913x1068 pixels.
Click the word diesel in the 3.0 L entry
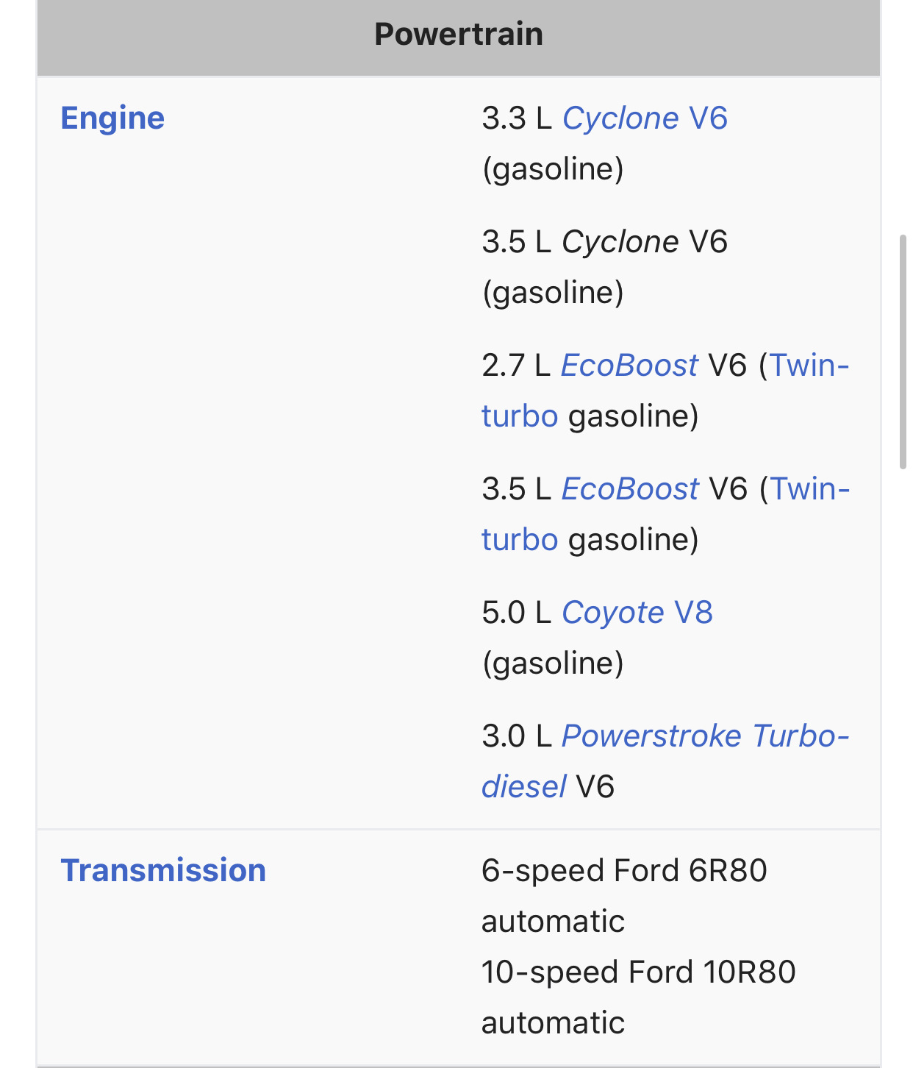click(x=523, y=786)
